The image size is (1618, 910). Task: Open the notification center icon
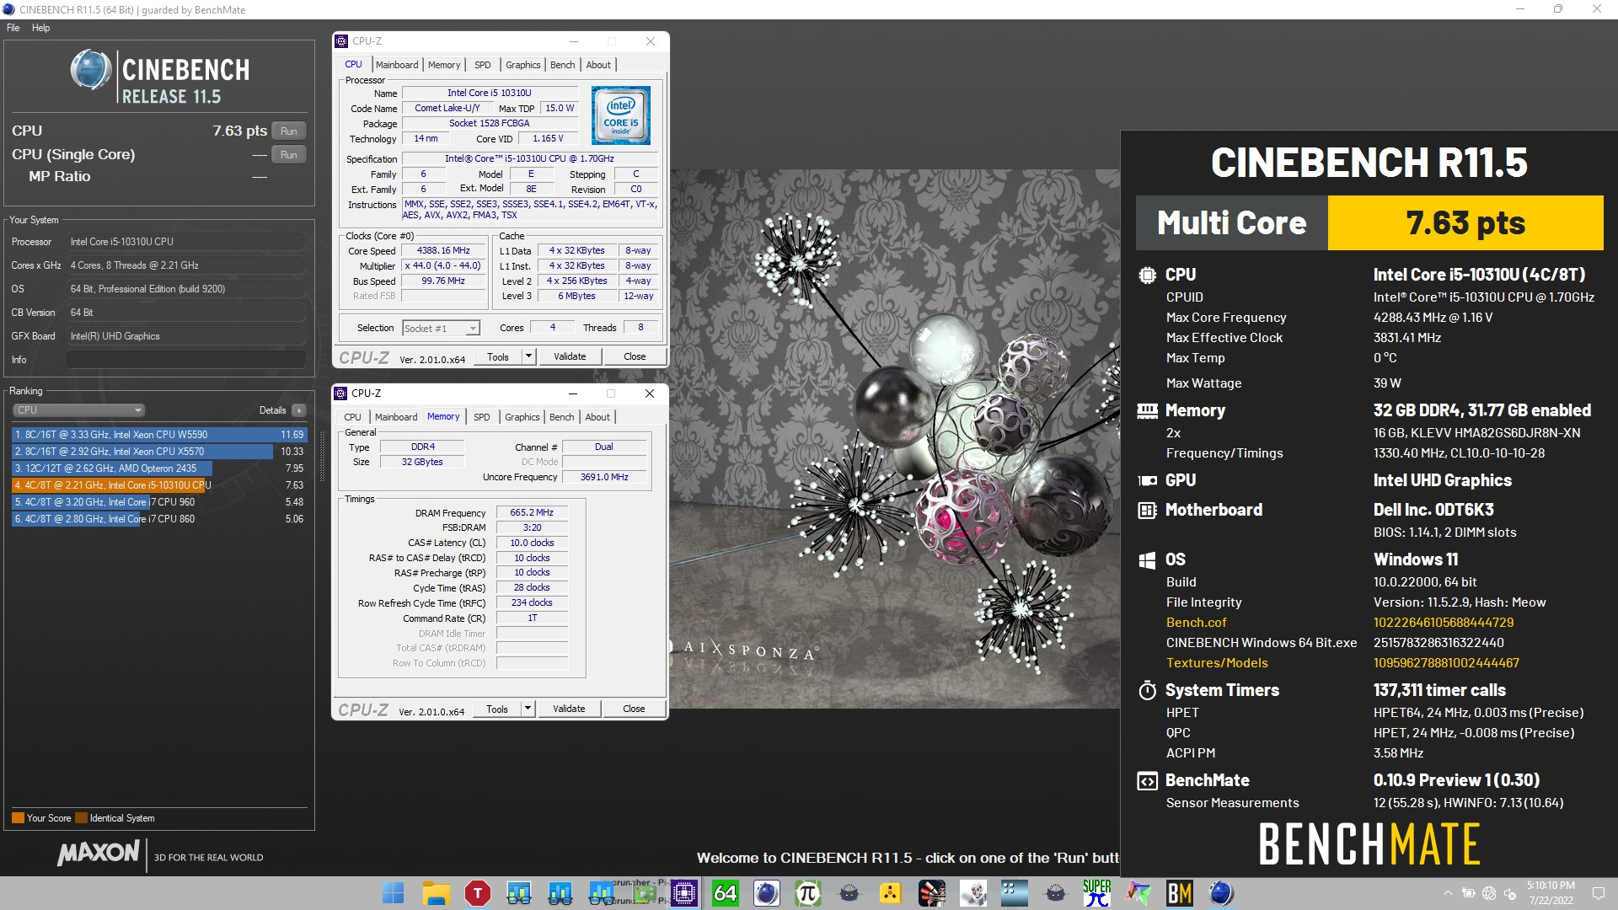(x=1598, y=893)
